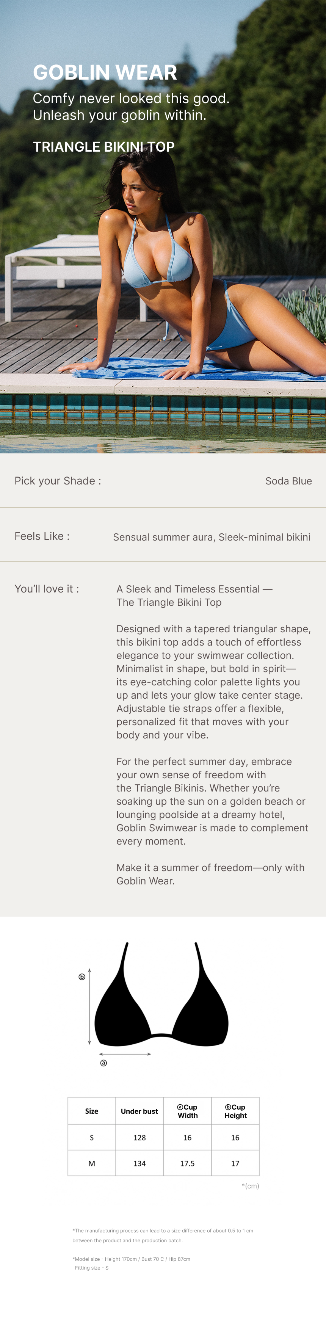Click the Feels Like label
The height and width of the screenshot is (1334, 326).
[42, 536]
